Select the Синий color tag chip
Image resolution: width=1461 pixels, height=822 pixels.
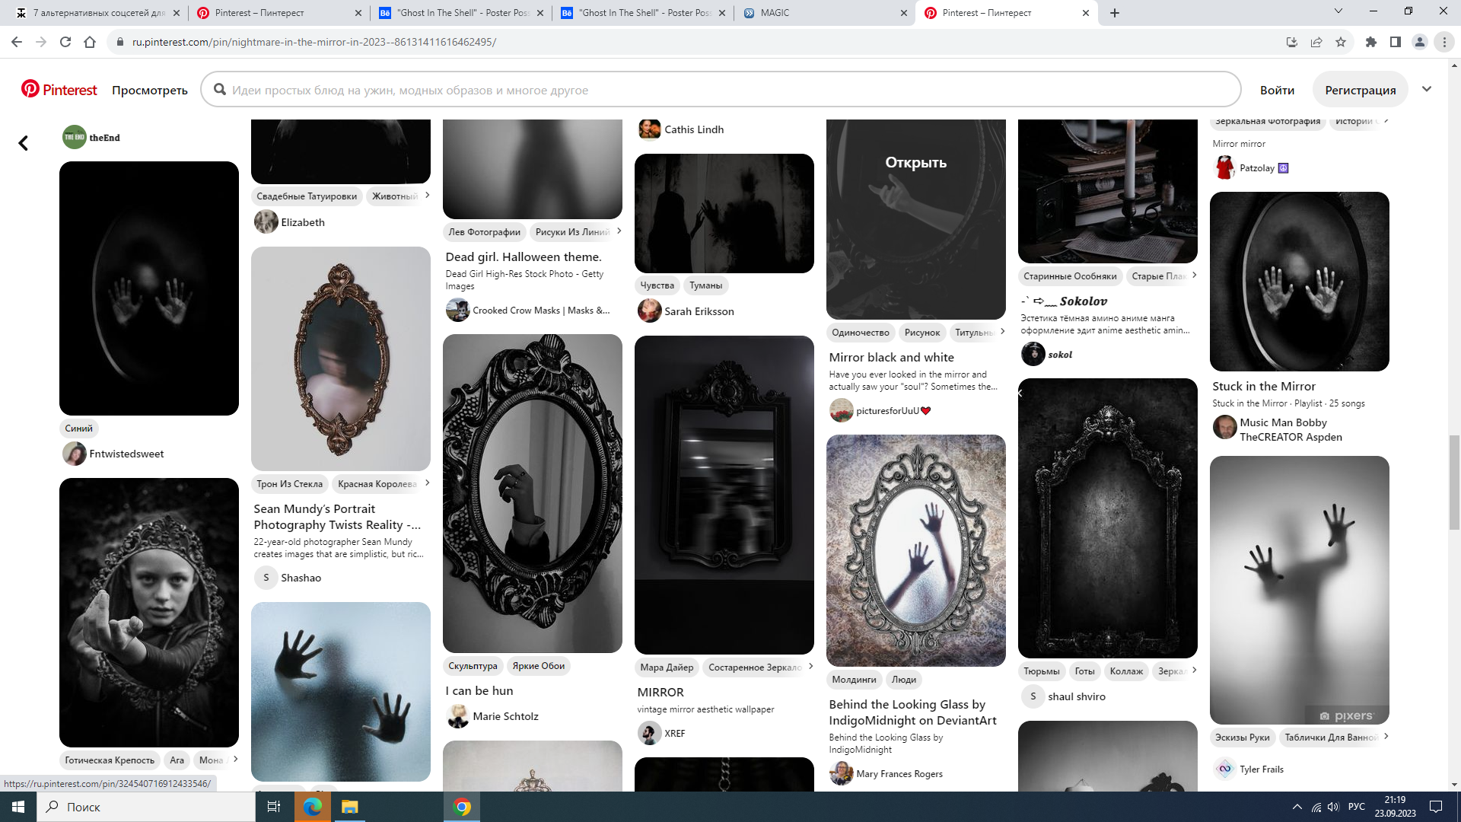79,429
